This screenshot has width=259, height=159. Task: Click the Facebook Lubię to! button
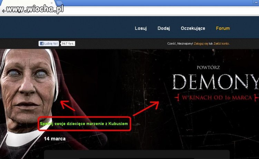click(49, 44)
